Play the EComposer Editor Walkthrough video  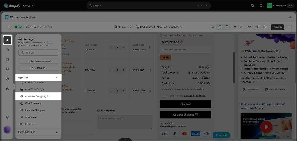coord(266,127)
